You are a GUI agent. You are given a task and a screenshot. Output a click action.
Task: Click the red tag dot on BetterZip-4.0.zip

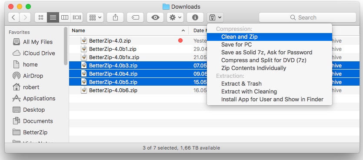point(180,41)
